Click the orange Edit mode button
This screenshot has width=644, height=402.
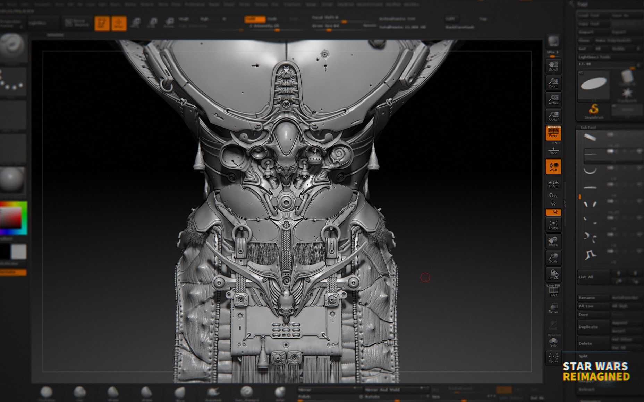pos(102,23)
